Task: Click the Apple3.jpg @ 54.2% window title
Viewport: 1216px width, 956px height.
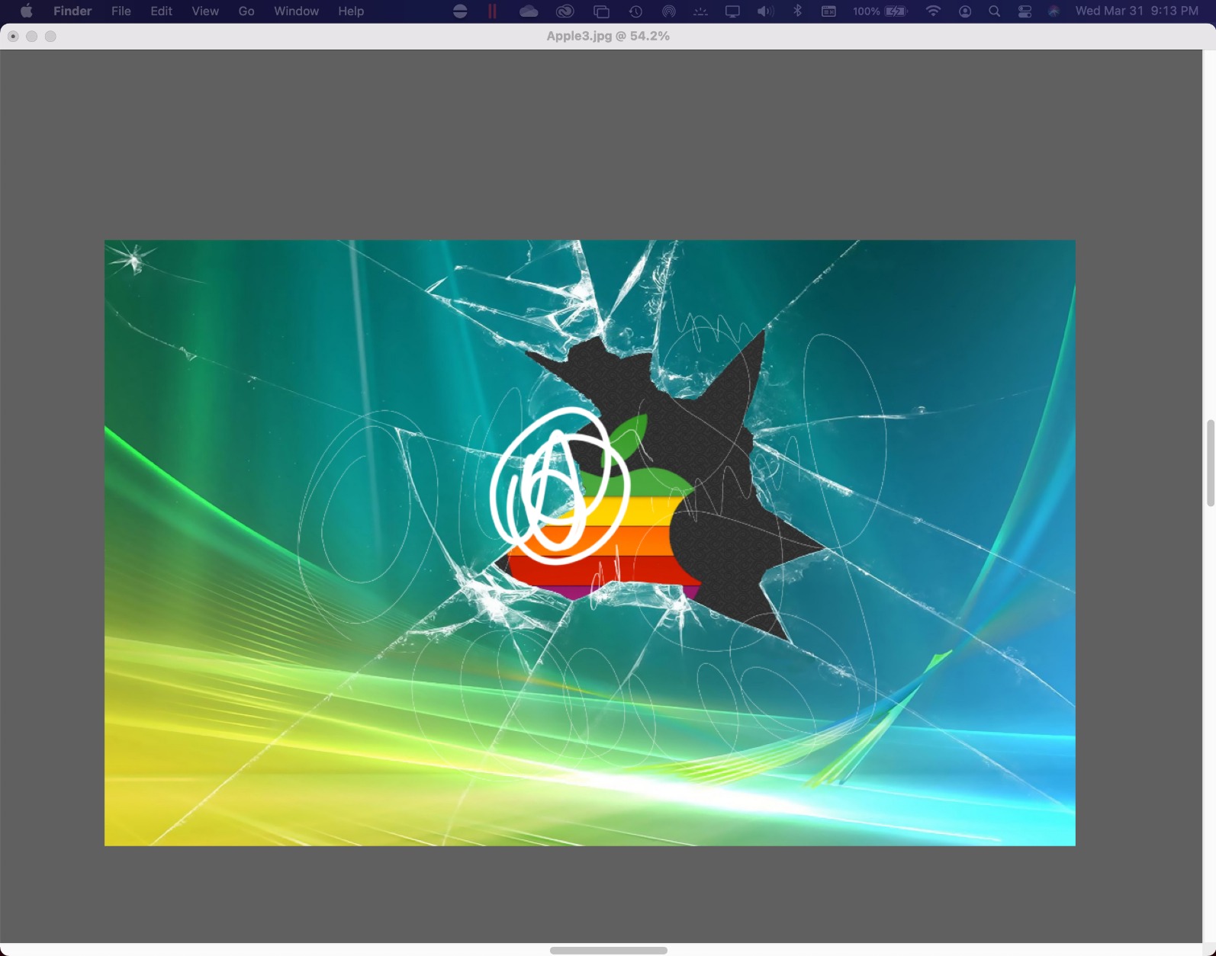Action: 608,36
